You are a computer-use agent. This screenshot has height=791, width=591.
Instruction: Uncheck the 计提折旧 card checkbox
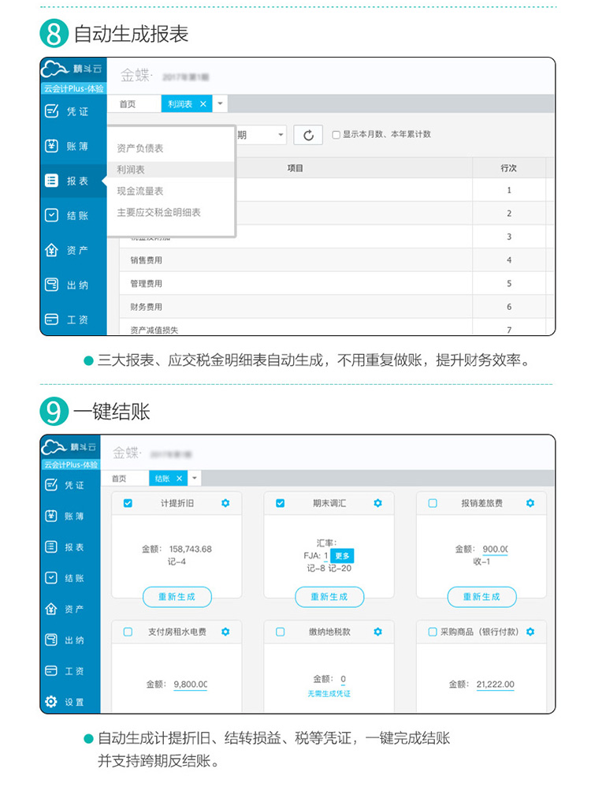coord(128,503)
